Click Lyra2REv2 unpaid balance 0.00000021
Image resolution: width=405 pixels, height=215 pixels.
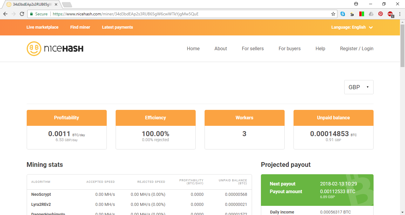236,204
